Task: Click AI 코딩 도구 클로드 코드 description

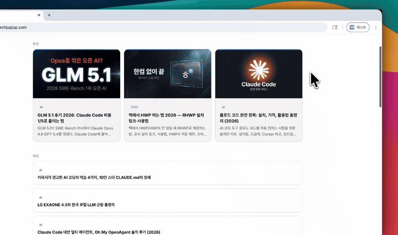Action: pyautogui.click(x=258, y=131)
